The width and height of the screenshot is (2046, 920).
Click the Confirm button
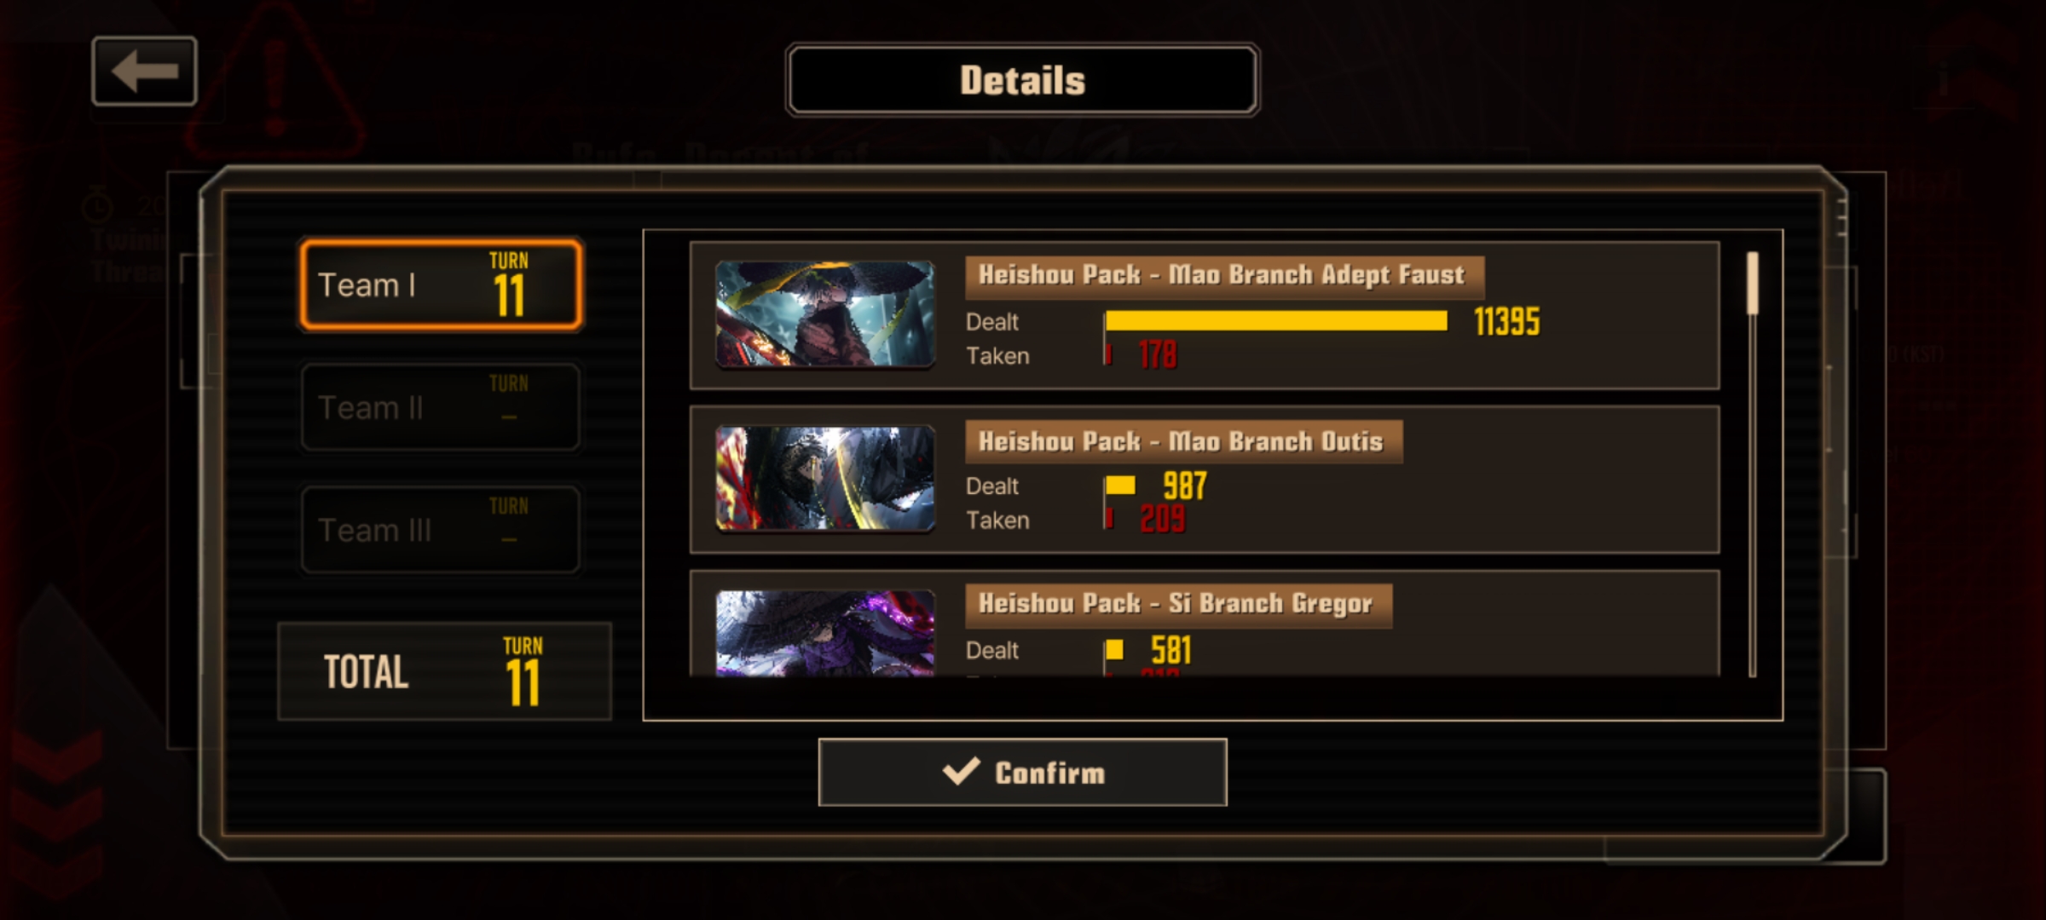coord(1022,772)
